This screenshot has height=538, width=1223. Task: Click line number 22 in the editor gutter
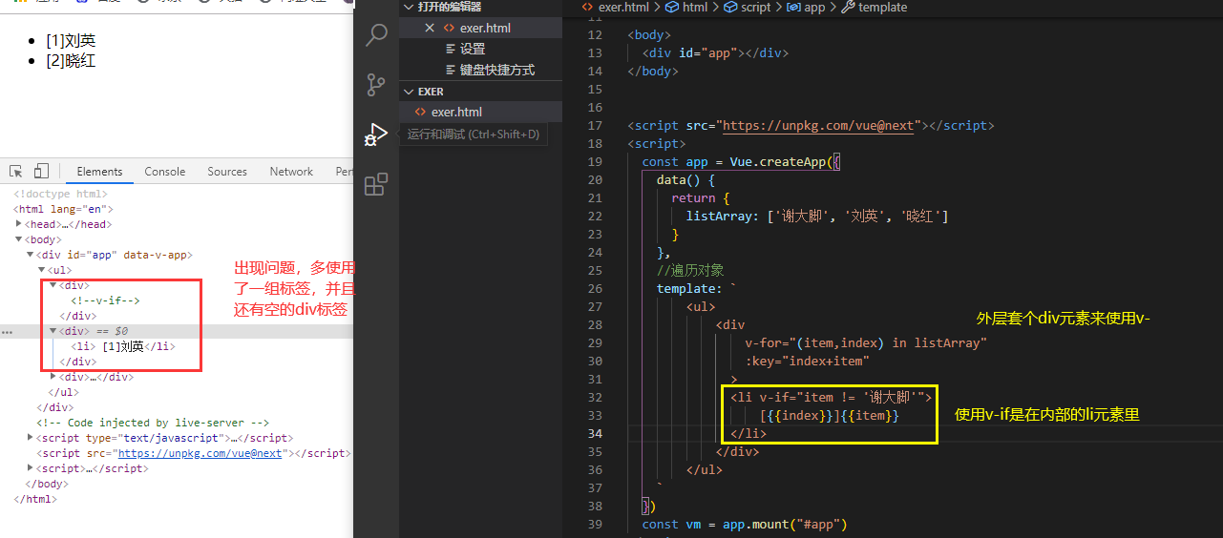coord(595,217)
